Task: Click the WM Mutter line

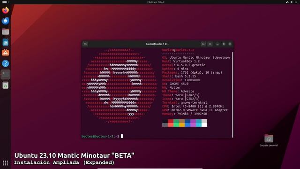Action: (172, 88)
